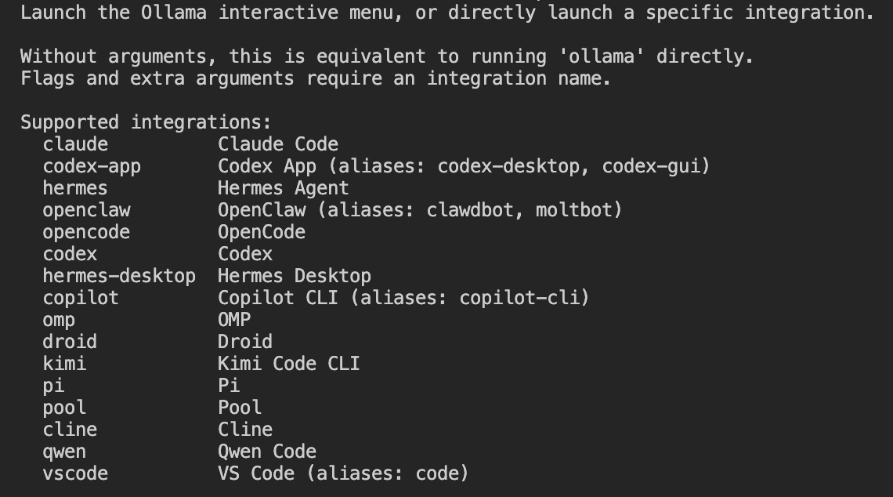Screen dimensions: 893x497
Task: Click the 'vscode' integration name
Action: pyautogui.click(x=75, y=473)
